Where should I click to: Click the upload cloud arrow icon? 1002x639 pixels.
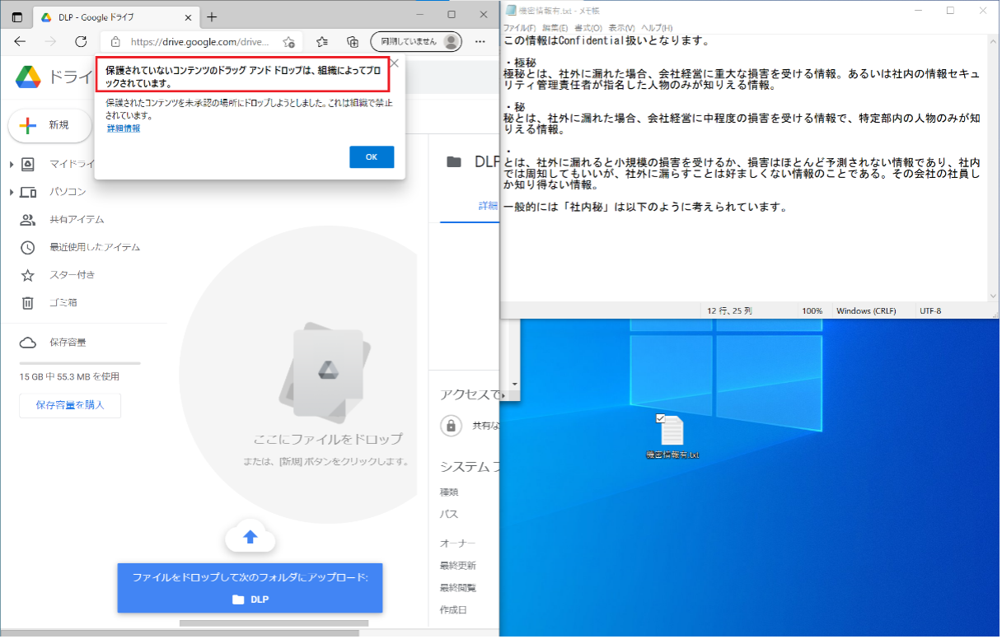click(x=250, y=538)
